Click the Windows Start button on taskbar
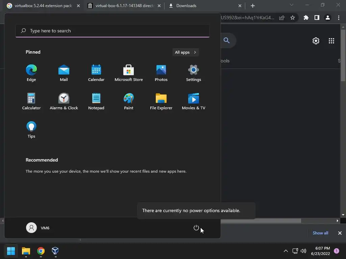The height and width of the screenshot is (259, 346). [11, 251]
